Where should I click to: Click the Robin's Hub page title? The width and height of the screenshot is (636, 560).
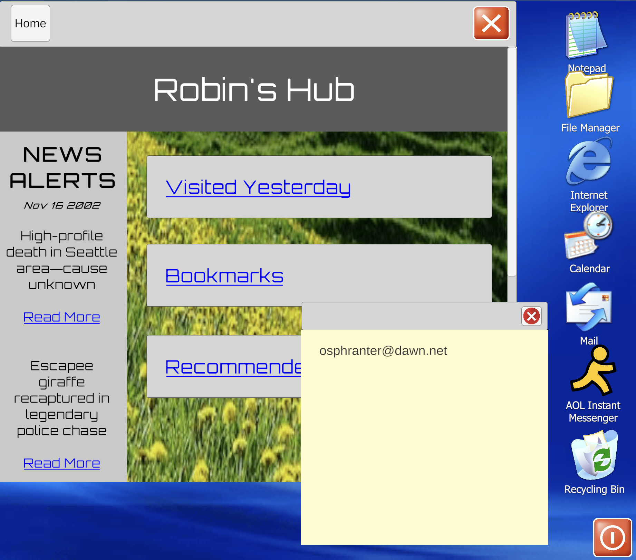click(254, 90)
